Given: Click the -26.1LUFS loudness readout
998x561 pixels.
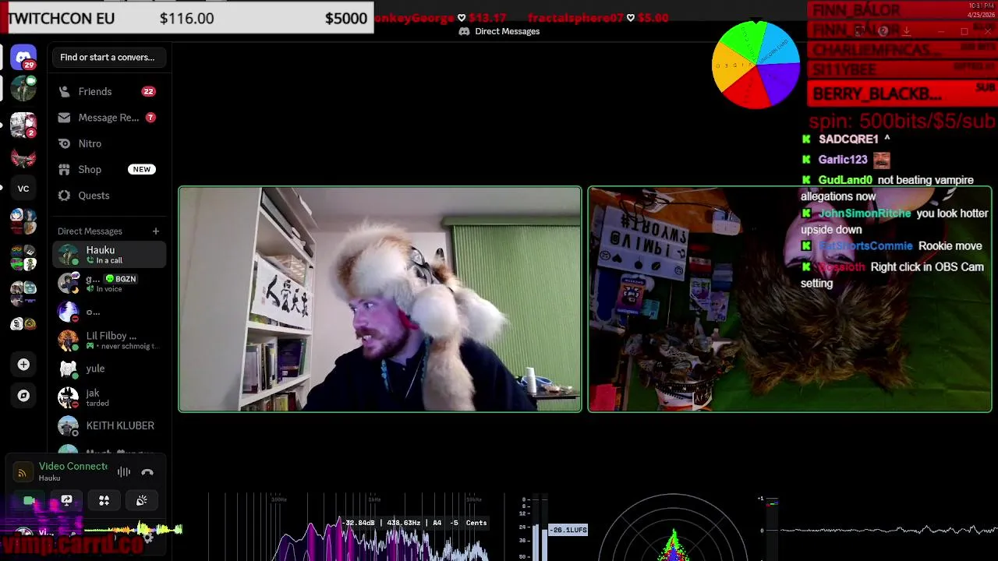Looking at the screenshot, I should (x=568, y=530).
